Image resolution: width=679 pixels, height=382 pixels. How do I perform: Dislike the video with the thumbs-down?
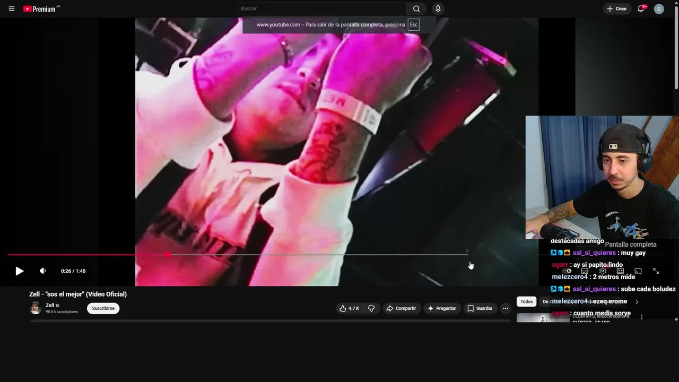[371, 308]
